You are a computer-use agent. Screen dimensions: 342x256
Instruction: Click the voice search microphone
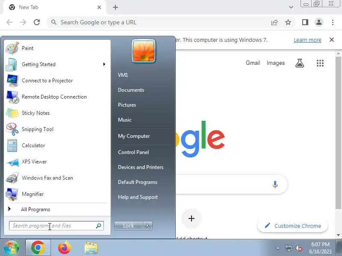click(275, 184)
